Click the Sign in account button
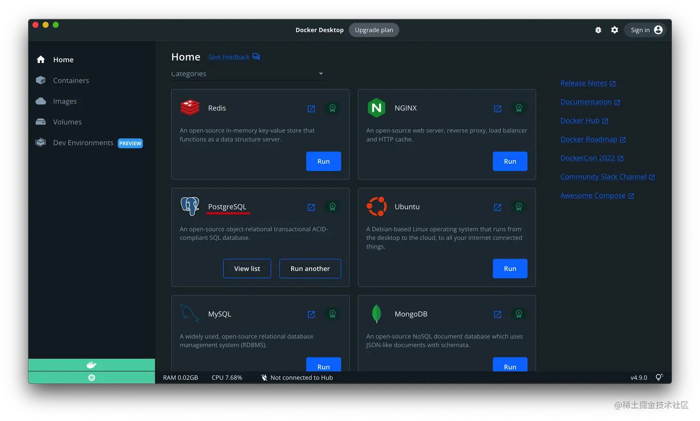Screen dimensions: 700x421 point(645,30)
